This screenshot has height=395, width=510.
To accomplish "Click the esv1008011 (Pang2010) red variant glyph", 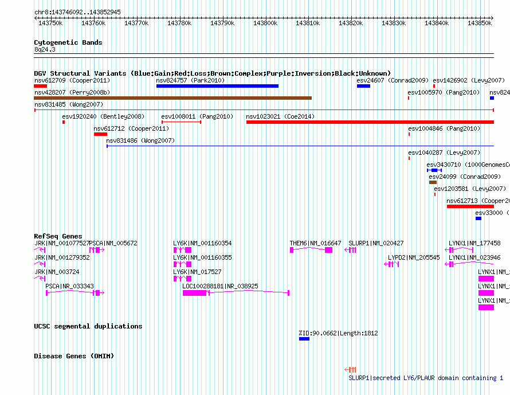I will [x=181, y=122].
